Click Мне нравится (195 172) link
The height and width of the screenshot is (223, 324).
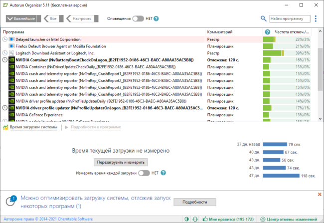tap(231, 219)
